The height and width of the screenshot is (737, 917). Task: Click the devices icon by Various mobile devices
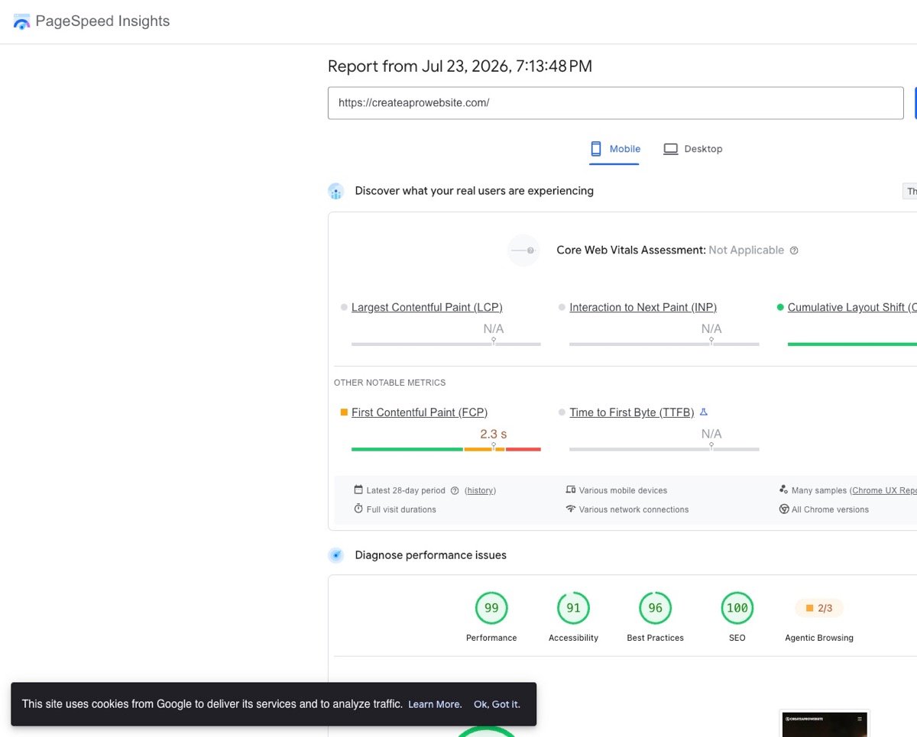tap(570, 490)
